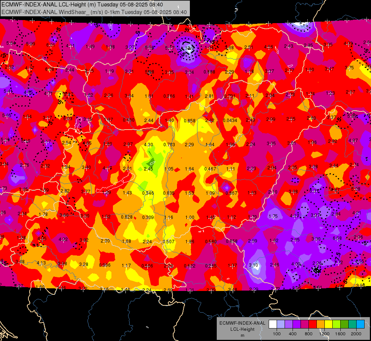Select the red legend color swatch
The height and width of the screenshot is (341, 371).
313,324
